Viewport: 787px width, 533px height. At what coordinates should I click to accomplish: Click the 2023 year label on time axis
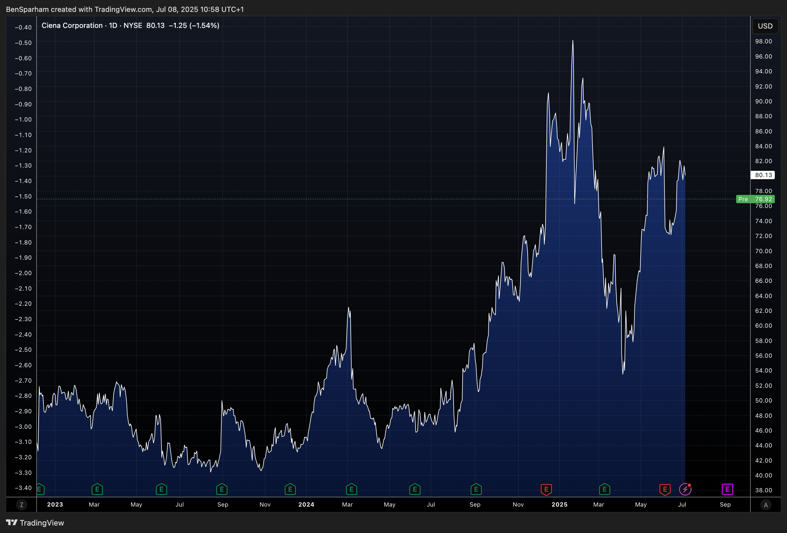pos(55,504)
